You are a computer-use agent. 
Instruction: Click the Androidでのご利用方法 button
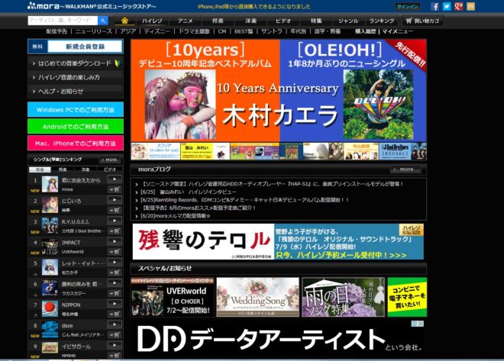pos(76,126)
